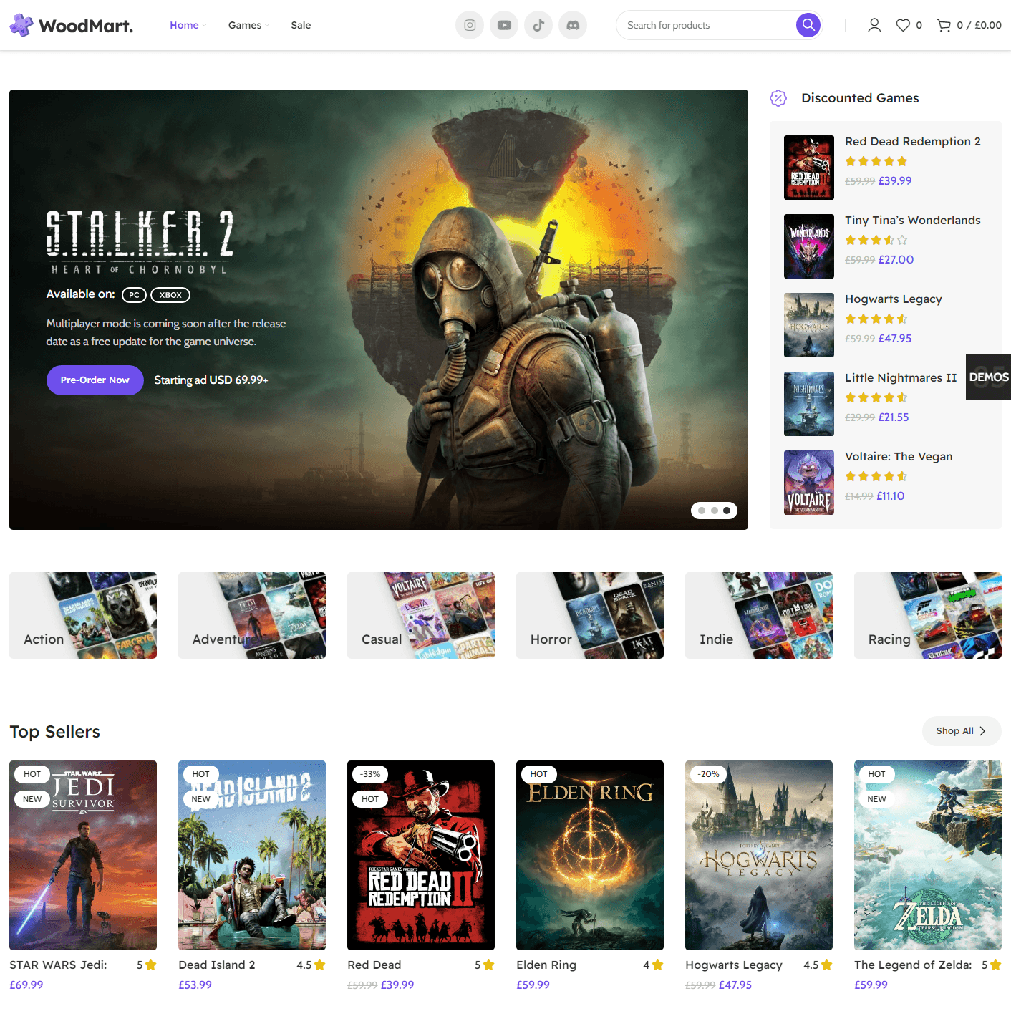Click the Hogwarts Legacy sidebar thumbnail
This screenshot has height=1019, width=1011.
pyautogui.click(x=809, y=325)
